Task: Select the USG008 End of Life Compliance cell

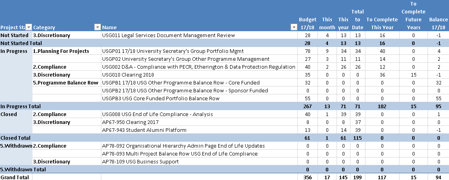Action: [x=157, y=114]
